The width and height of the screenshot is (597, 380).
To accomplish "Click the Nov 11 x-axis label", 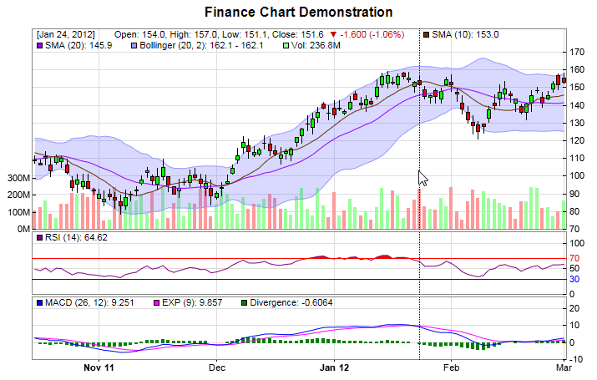I will pyautogui.click(x=98, y=367).
